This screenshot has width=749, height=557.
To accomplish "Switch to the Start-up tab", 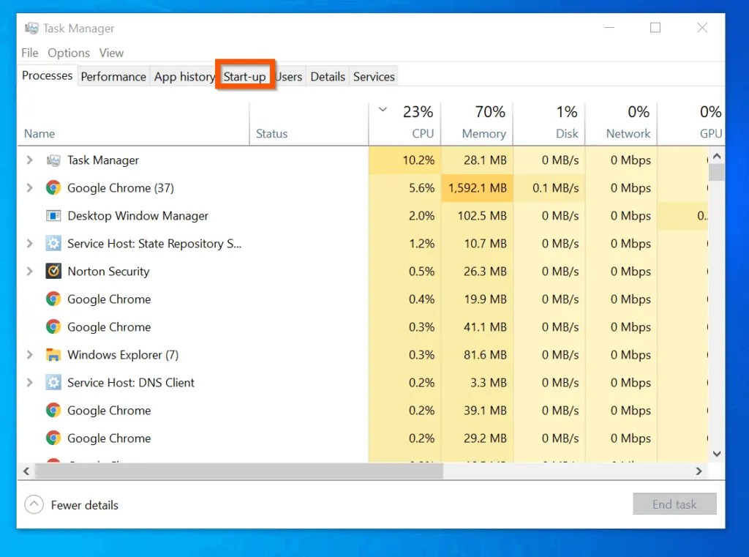I will pos(245,76).
